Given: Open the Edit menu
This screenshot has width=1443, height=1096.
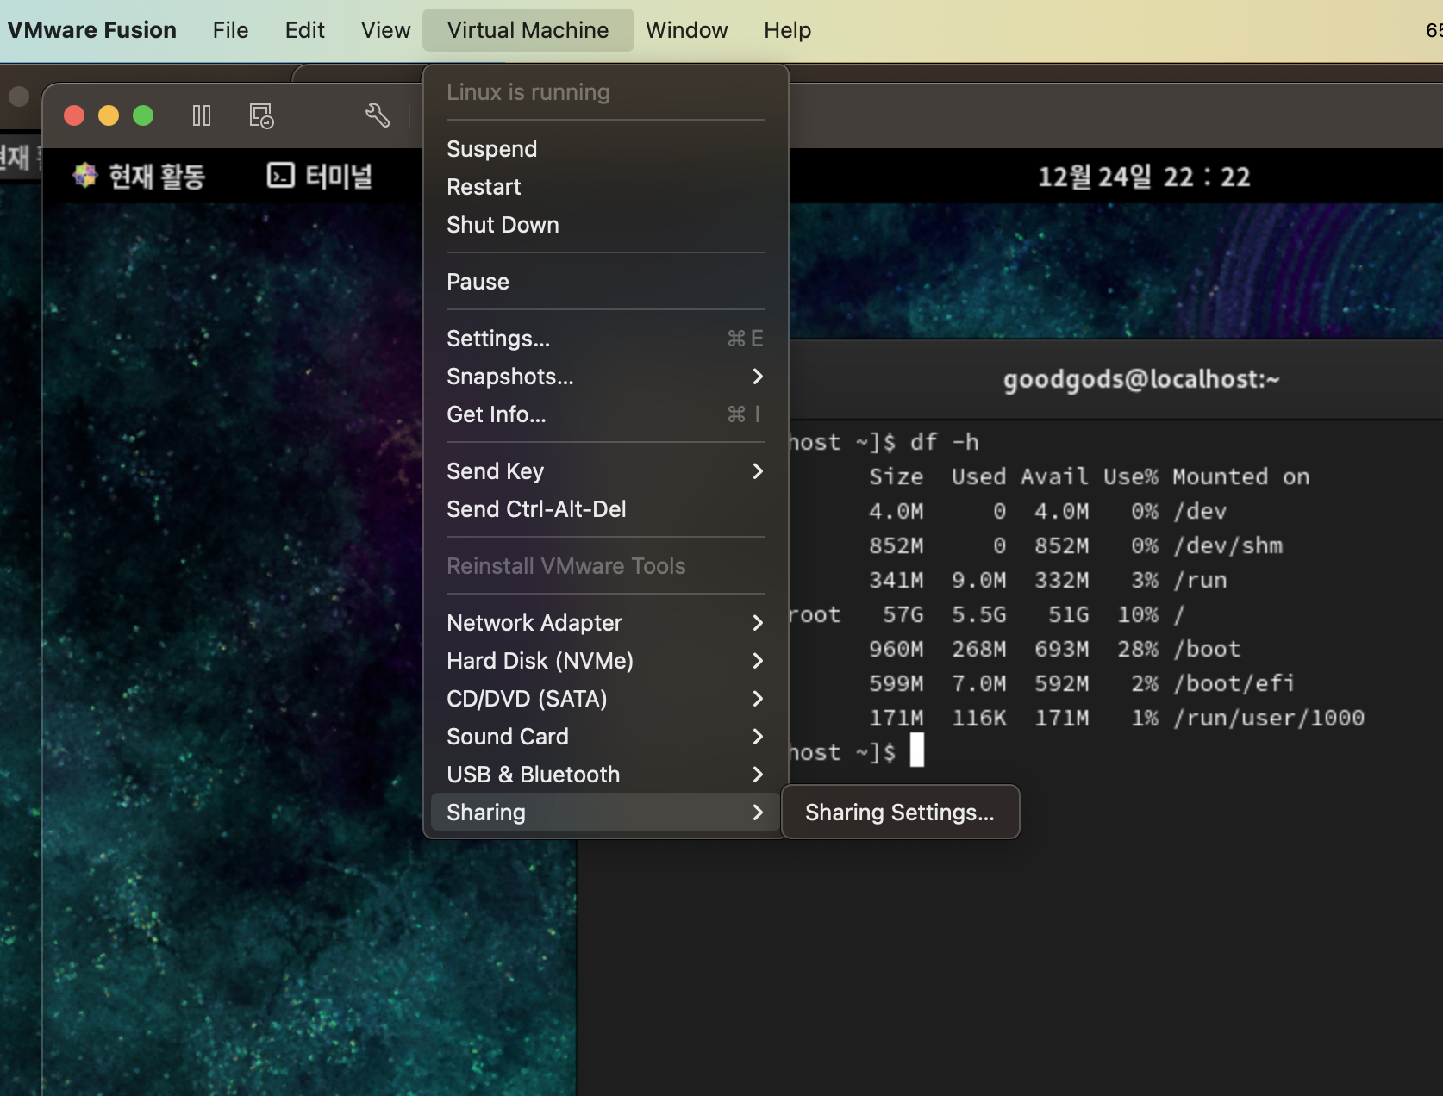Looking at the screenshot, I should [x=304, y=30].
